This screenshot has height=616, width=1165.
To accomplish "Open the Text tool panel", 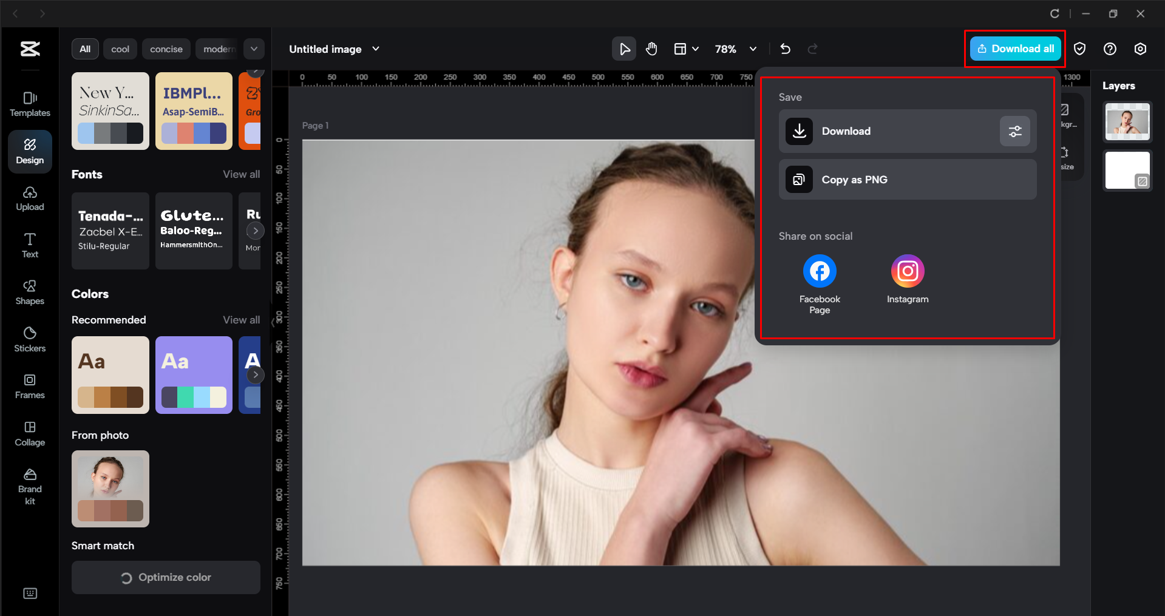I will [30, 245].
